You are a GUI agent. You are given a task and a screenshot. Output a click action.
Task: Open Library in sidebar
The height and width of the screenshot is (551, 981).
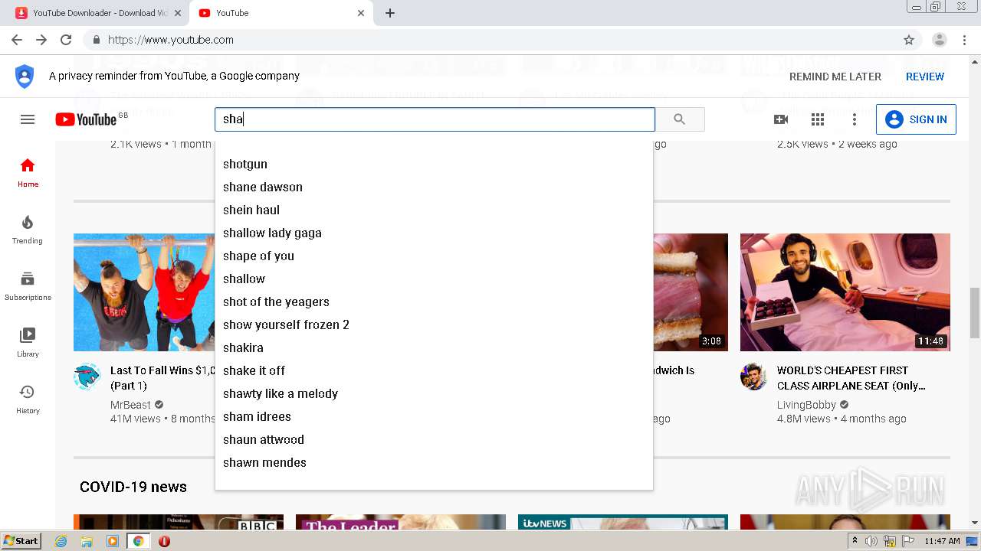(x=28, y=343)
